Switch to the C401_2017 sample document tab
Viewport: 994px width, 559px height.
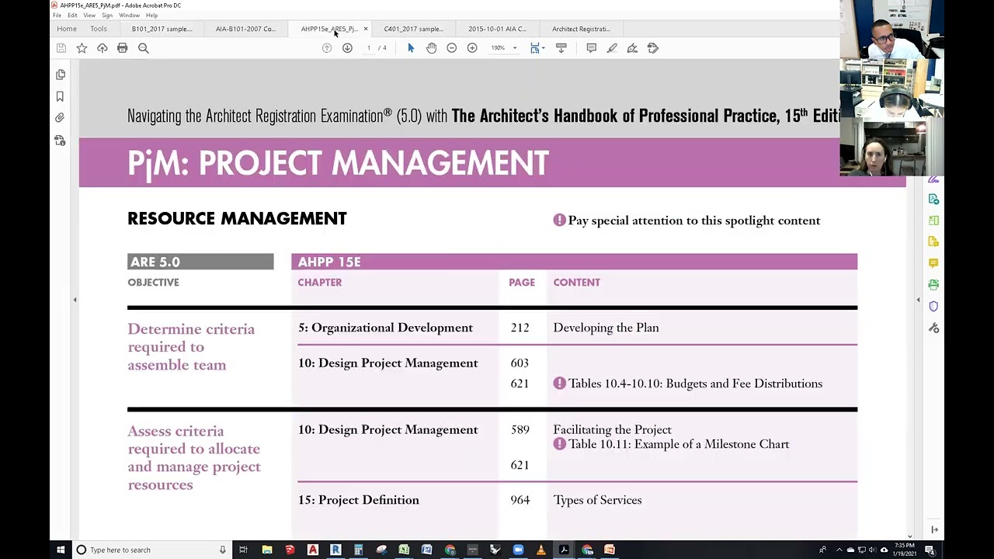pyautogui.click(x=413, y=29)
